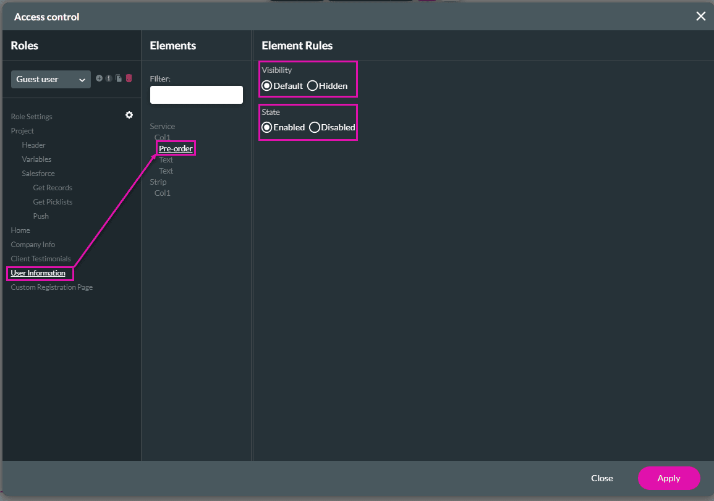Screen dimensions: 714x501
Task: Select Salesforce in the roles tree
Action: click(x=38, y=174)
